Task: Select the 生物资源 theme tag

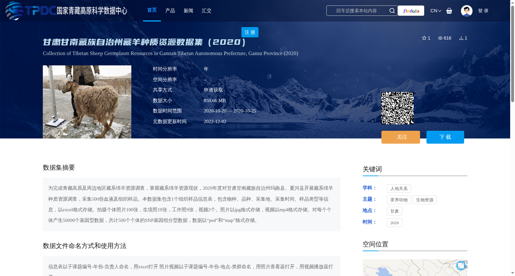Action: [425, 200]
